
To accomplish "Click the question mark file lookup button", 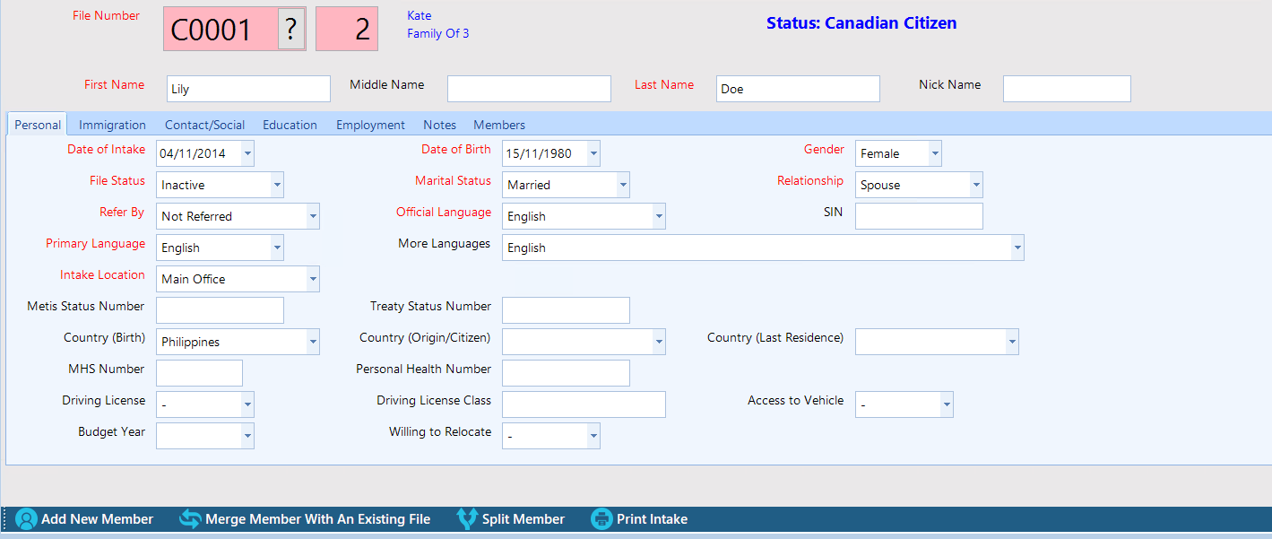I will 290,30.
